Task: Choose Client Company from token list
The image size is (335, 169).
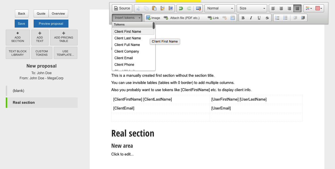Action: [x=127, y=51]
